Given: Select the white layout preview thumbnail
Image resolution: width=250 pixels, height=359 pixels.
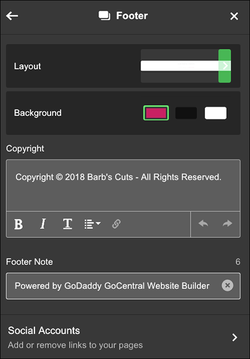Looking at the screenshot, I should tap(179, 66).
